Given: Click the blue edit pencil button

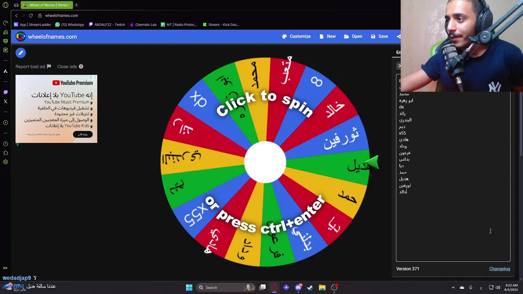Looking at the screenshot, I should click(x=20, y=53).
